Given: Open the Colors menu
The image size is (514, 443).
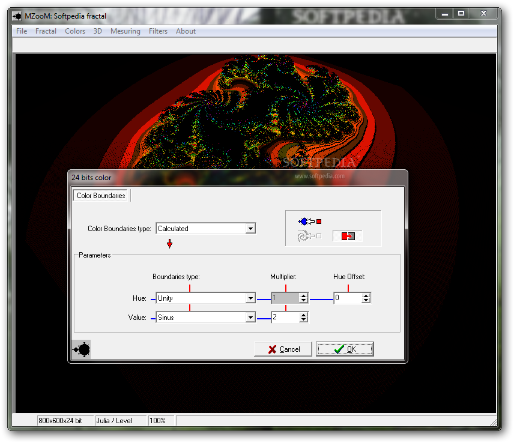Looking at the screenshot, I should (x=75, y=31).
